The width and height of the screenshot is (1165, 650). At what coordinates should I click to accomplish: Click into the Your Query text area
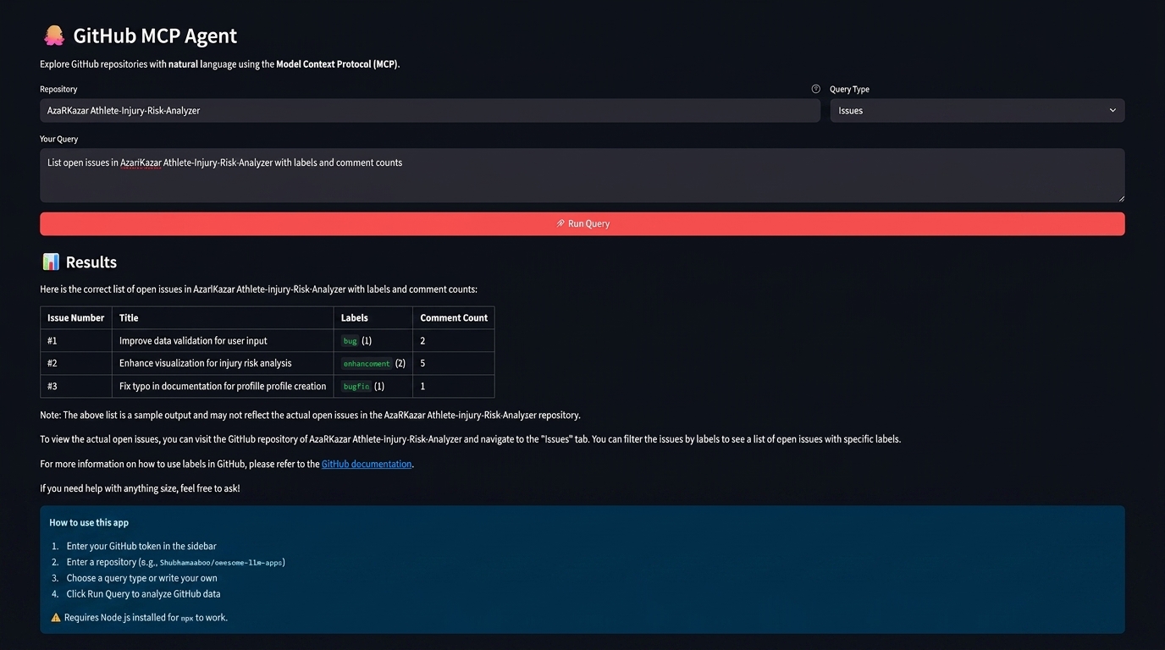(x=582, y=175)
